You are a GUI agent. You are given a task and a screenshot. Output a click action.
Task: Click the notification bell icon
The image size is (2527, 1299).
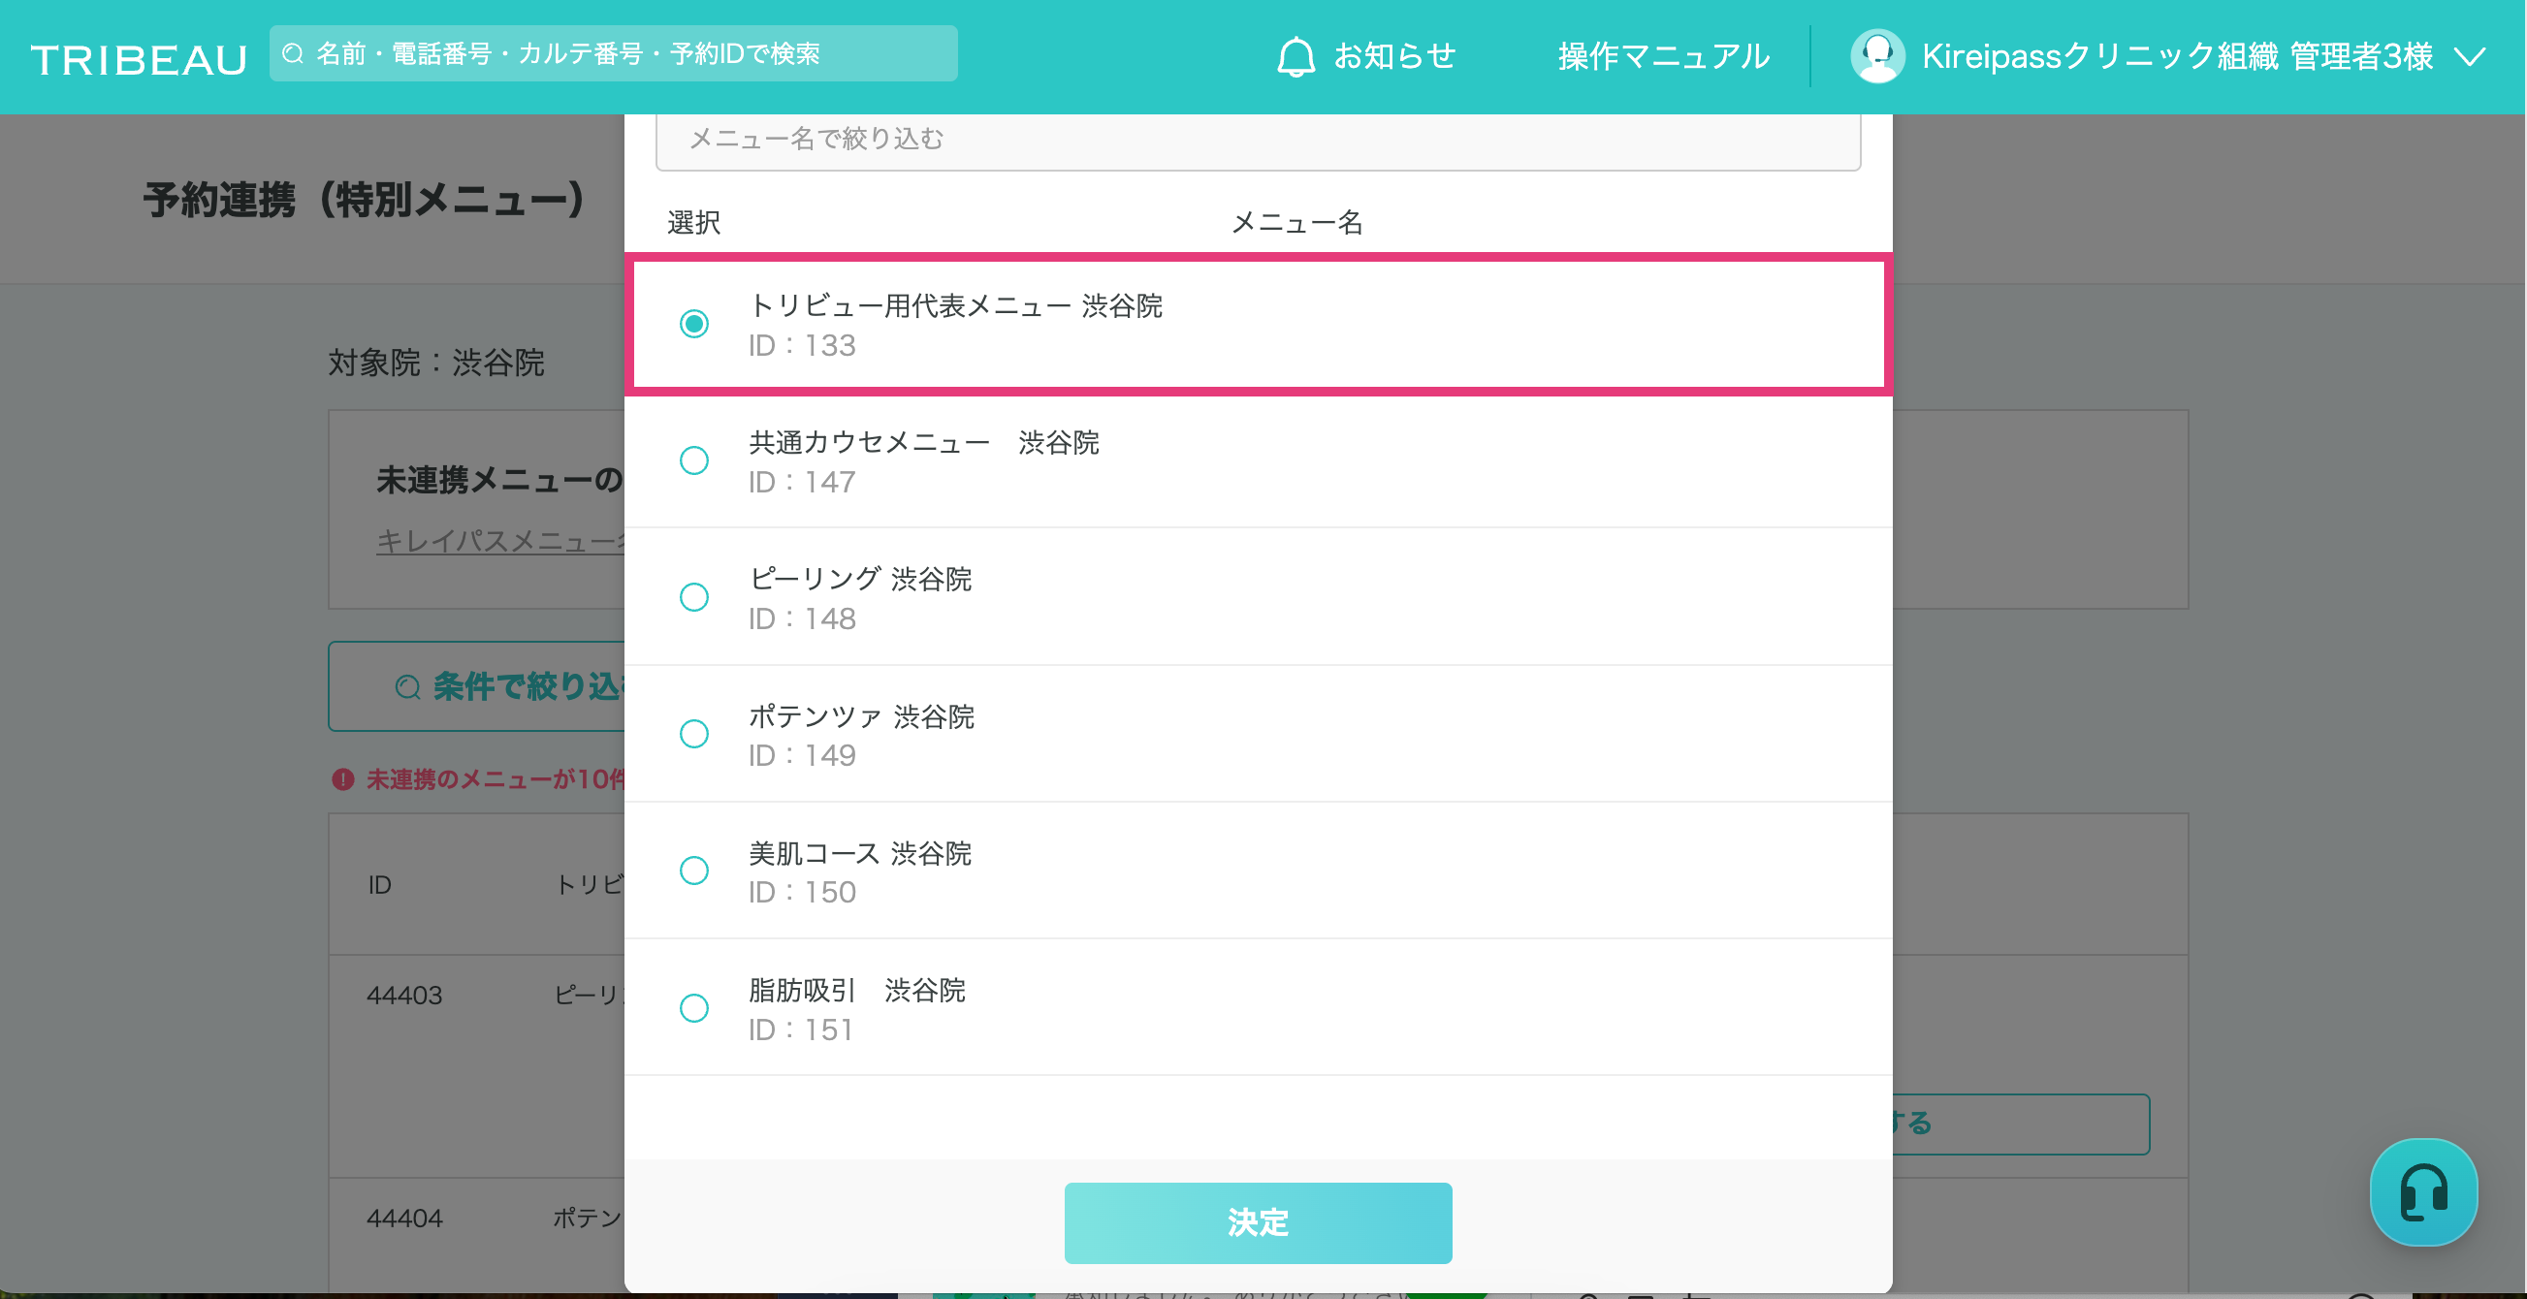(x=1295, y=56)
